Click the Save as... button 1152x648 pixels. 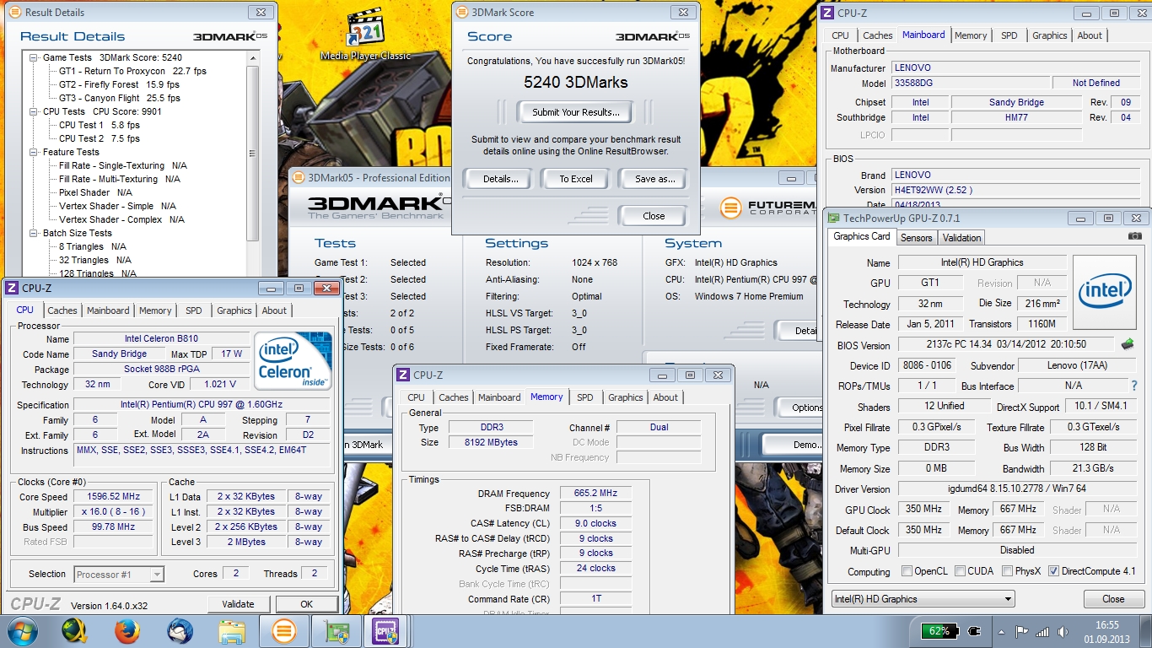click(x=655, y=179)
